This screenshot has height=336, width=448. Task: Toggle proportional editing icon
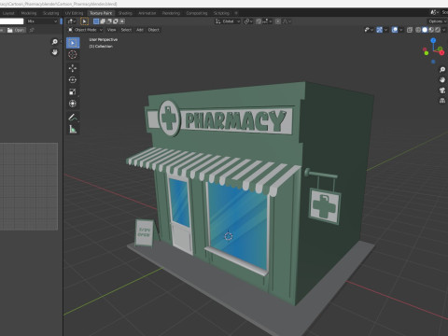click(x=278, y=21)
